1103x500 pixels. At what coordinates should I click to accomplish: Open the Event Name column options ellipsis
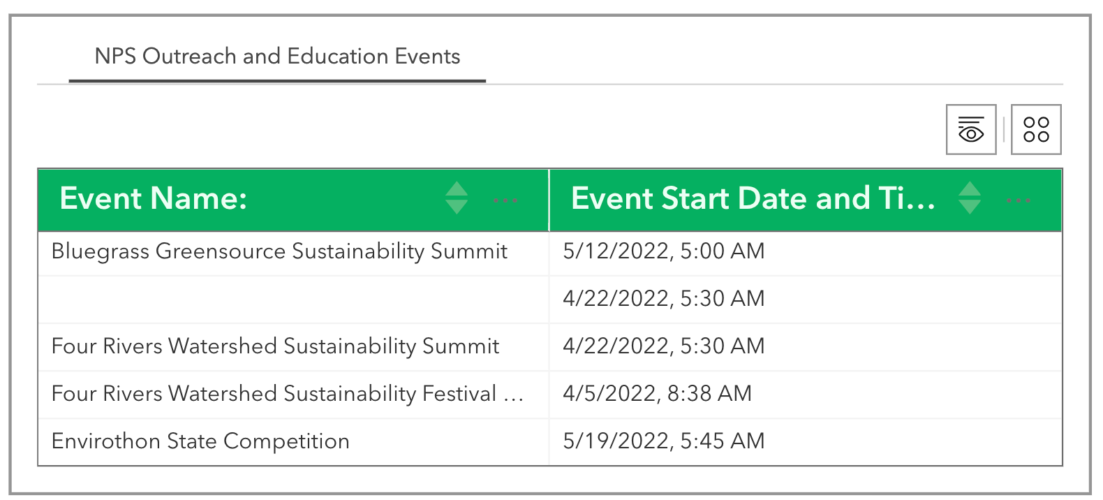coord(505,200)
